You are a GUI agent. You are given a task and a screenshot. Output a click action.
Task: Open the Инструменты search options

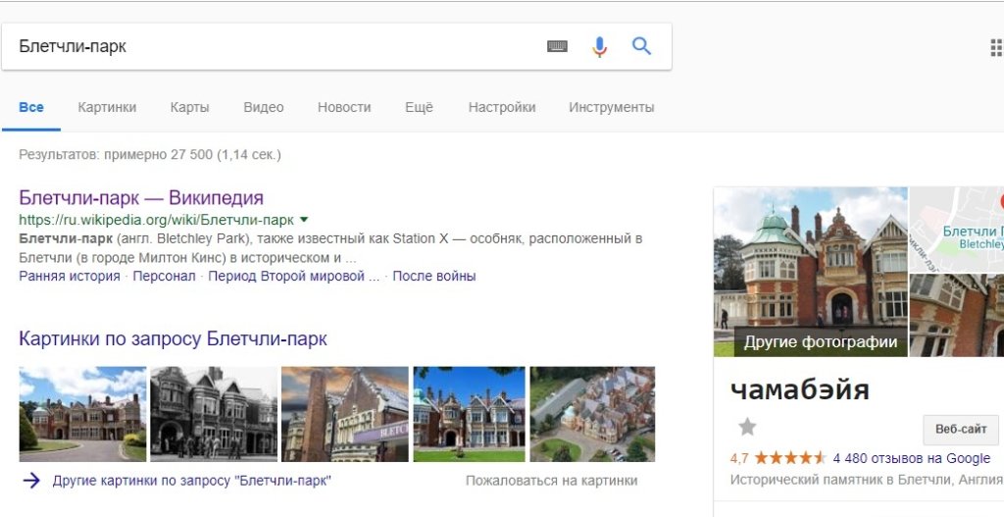pyautogui.click(x=611, y=107)
